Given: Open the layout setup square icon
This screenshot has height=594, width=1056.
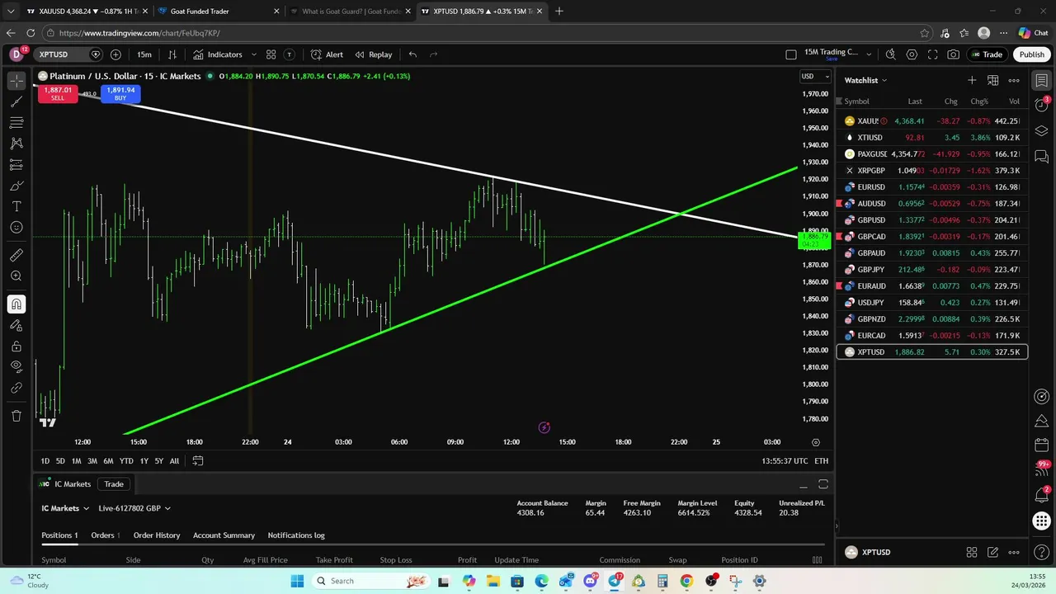Looking at the screenshot, I should (x=791, y=54).
